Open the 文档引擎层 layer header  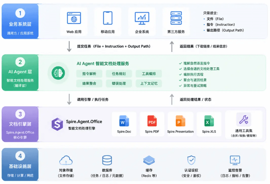(20, 124)
